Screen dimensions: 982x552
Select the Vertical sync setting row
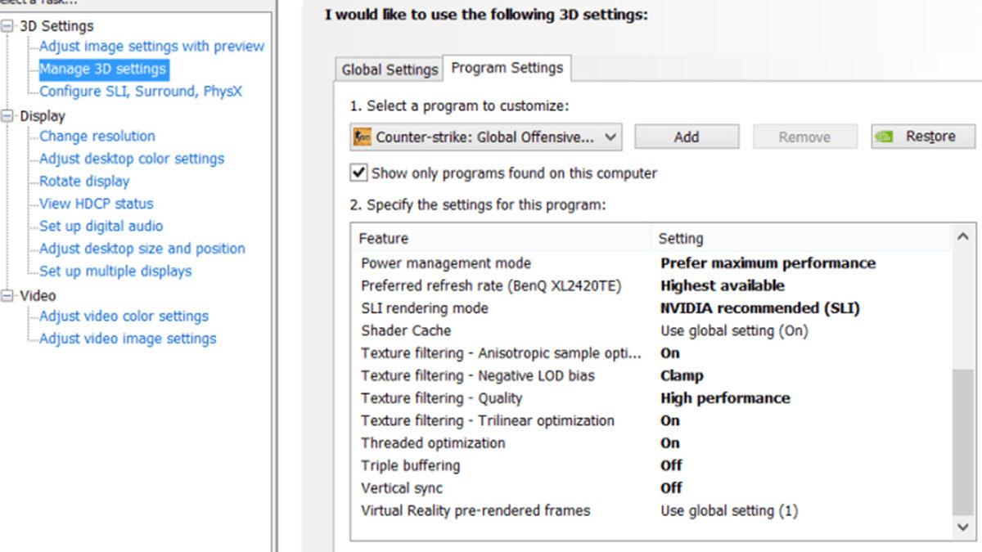click(x=402, y=488)
